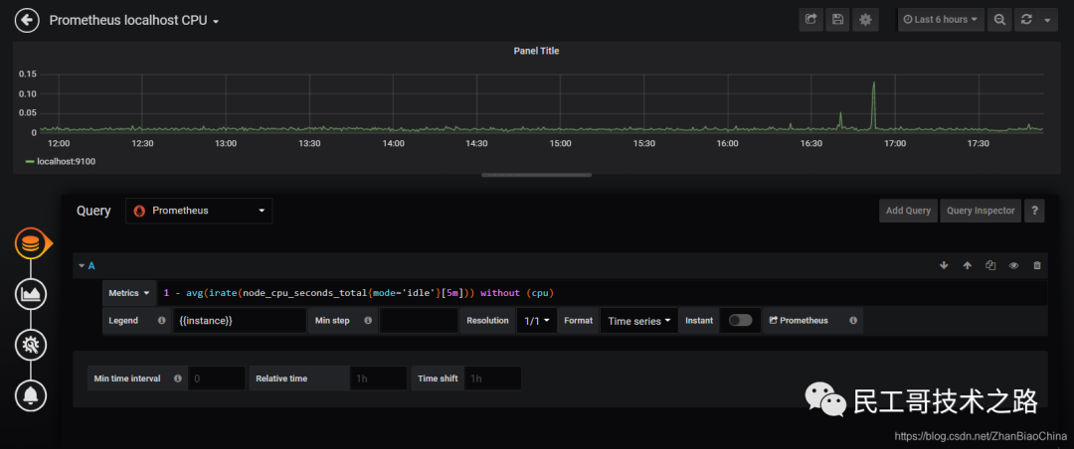Focus the Time shift field
The image size is (1074, 449).
(492, 378)
